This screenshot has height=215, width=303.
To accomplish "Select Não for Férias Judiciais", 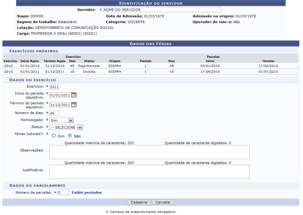I will point(70,136).
